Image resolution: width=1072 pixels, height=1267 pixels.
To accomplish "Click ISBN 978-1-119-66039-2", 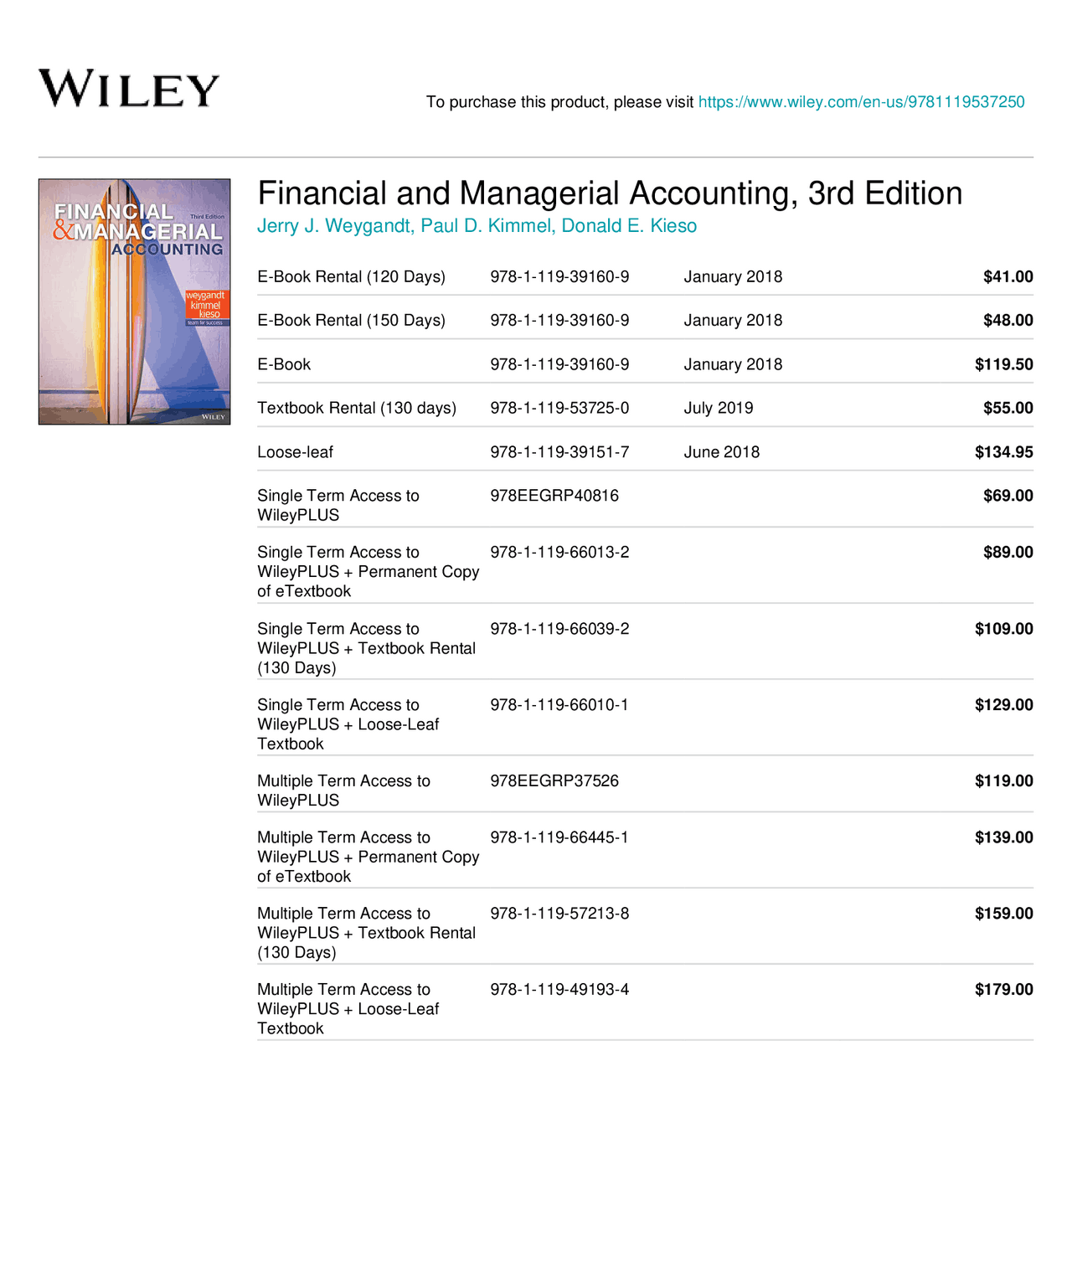I will click(559, 629).
